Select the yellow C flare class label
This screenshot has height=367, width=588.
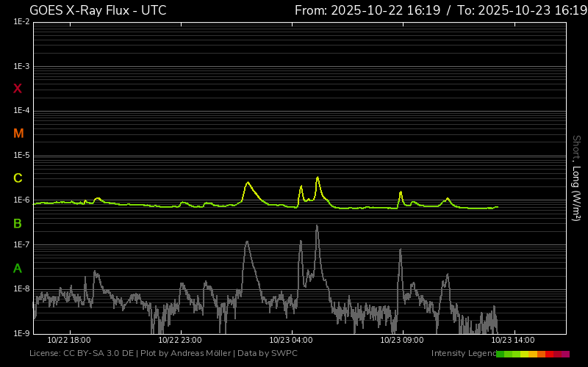point(18,178)
